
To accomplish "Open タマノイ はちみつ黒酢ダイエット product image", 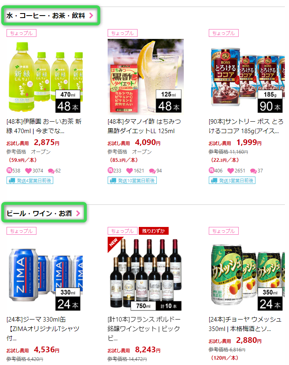I will click(x=146, y=77).
